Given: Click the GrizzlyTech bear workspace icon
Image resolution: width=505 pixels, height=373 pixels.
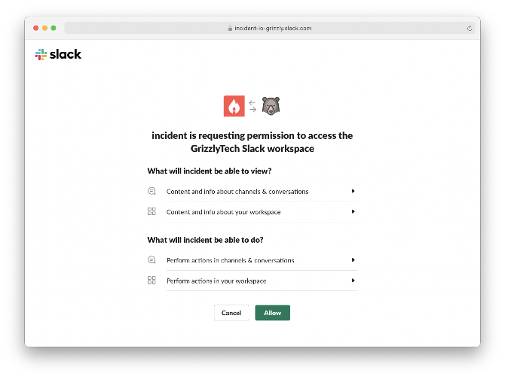Looking at the screenshot, I should click(271, 106).
